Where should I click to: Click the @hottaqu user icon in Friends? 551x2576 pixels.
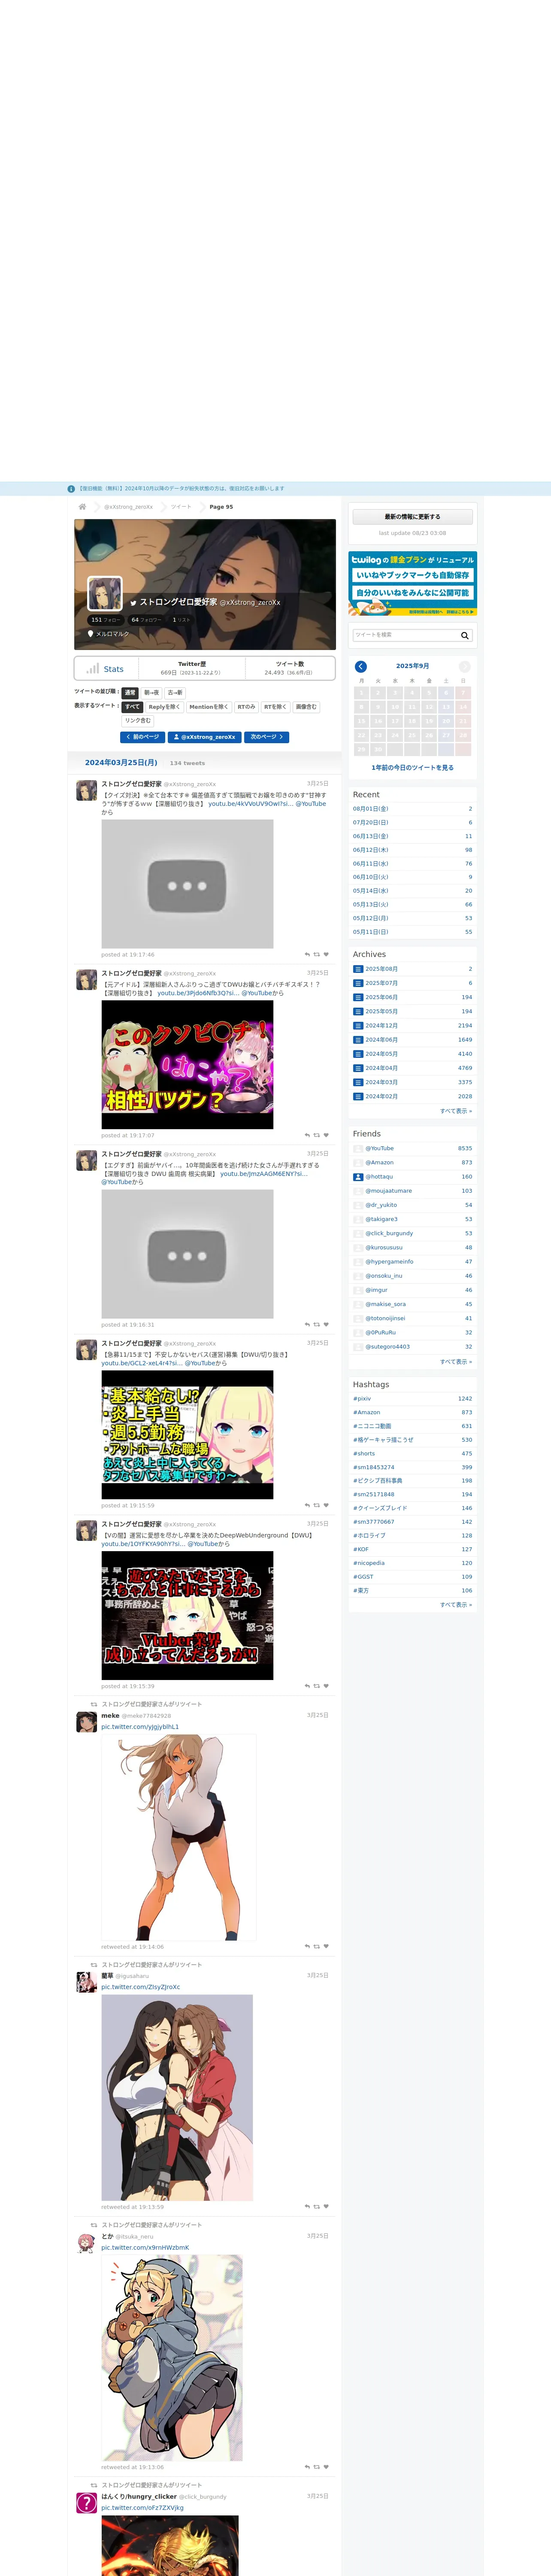(x=358, y=1177)
